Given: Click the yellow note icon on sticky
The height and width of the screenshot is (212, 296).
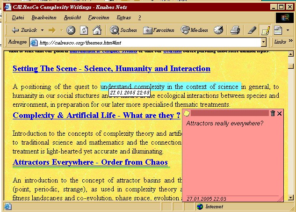Looking at the screenshot, I should [187, 113].
